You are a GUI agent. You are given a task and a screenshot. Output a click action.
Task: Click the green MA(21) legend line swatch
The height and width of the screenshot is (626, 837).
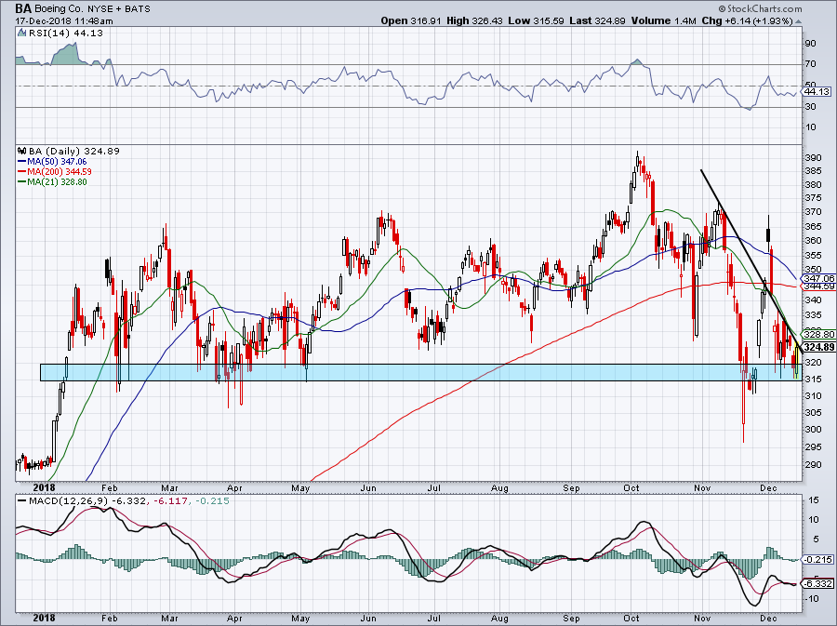(22, 182)
